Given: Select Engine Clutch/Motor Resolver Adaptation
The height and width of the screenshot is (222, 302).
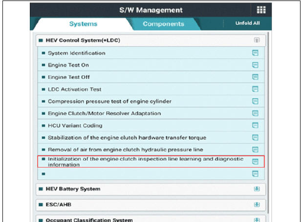Looking at the screenshot, I should [x=151, y=113].
